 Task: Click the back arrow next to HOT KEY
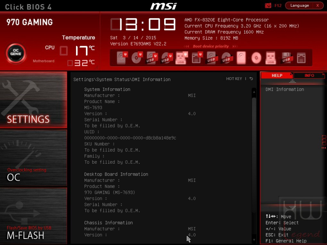coord(251,78)
